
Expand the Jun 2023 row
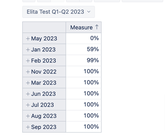click(x=28, y=94)
